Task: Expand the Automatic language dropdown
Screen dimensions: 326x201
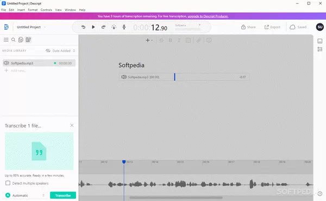Action: pos(25,196)
